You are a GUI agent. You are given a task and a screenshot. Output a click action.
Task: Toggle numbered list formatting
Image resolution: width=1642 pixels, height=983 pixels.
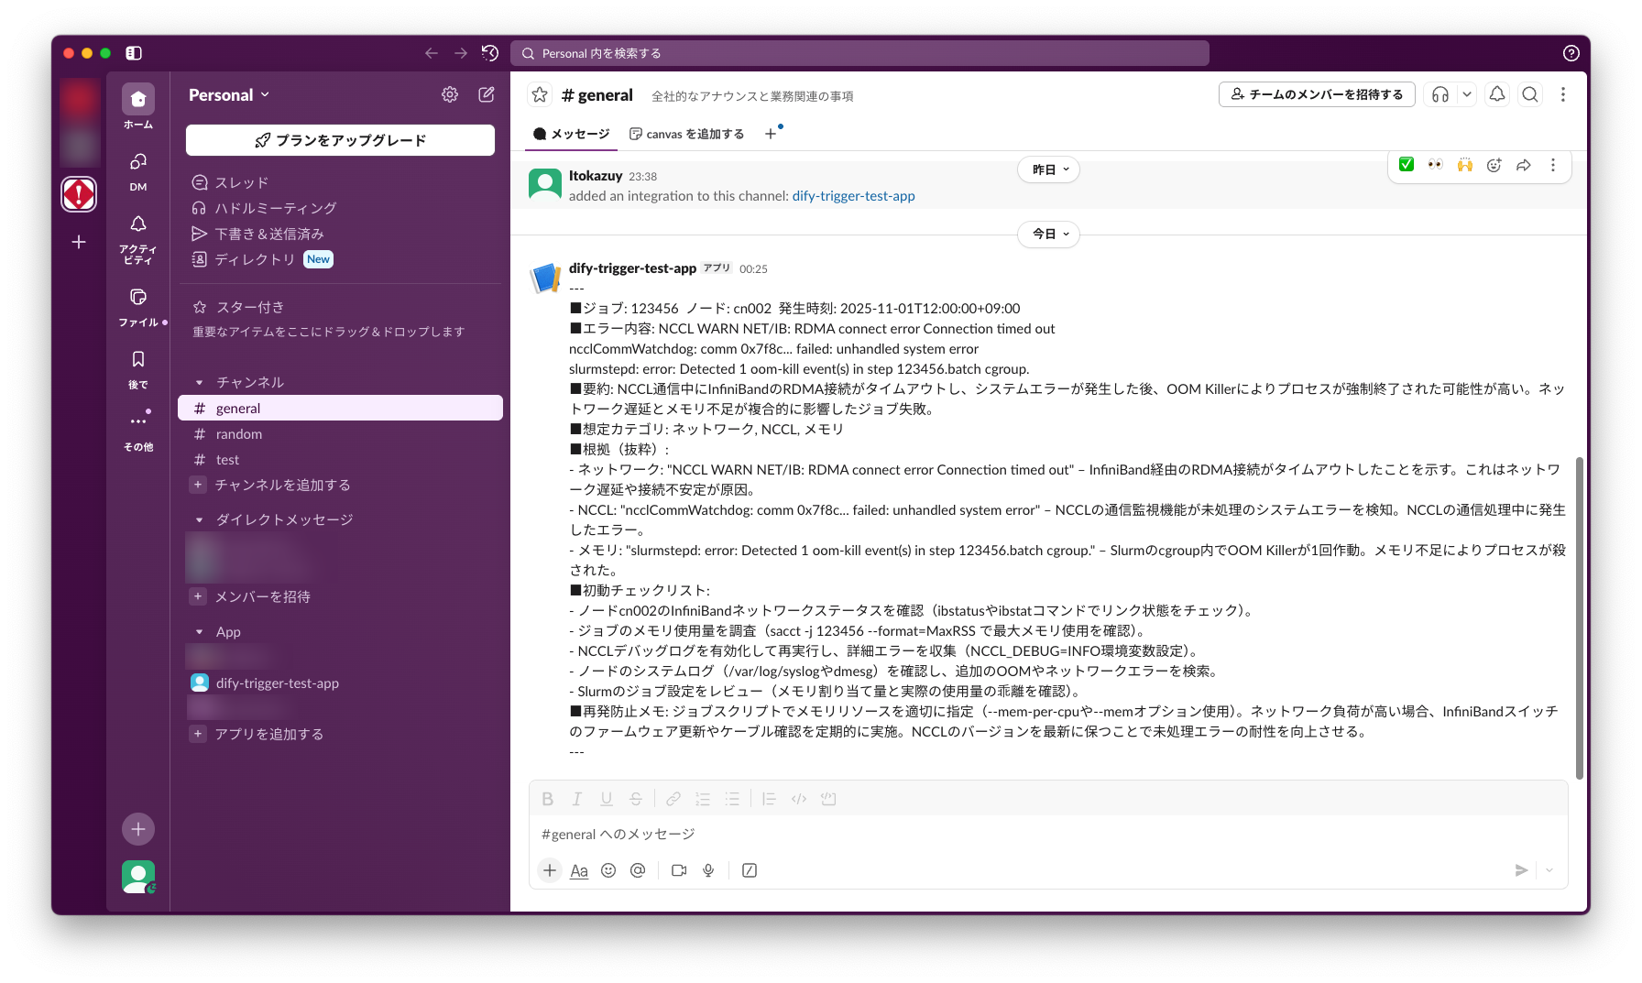pos(703,799)
